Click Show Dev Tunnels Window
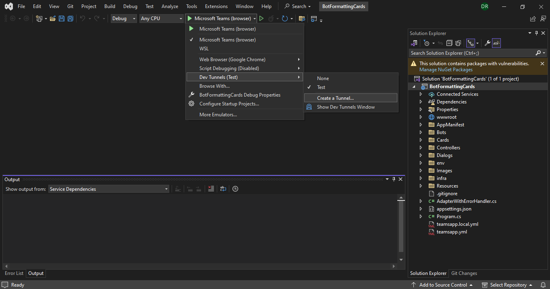 351,107
